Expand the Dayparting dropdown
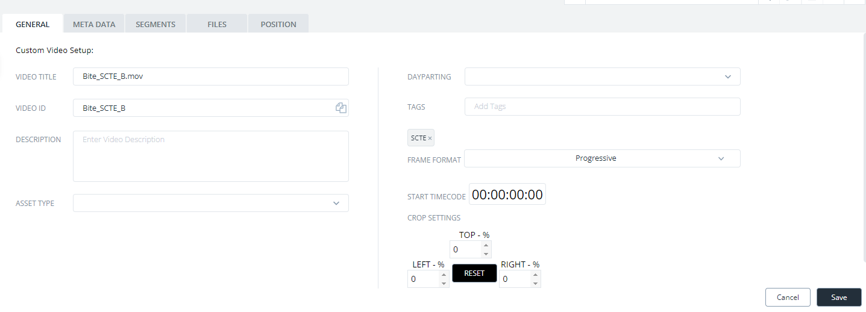The width and height of the screenshot is (866, 312). tap(602, 76)
